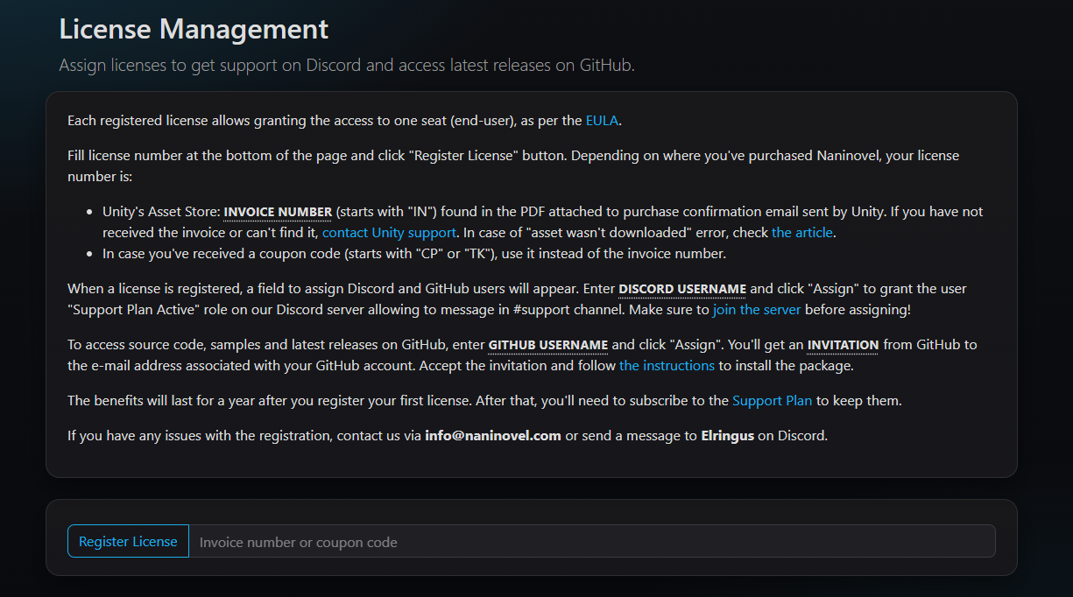Open the EULA link
The image size is (1073, 597).
click(x=602, y=121)
